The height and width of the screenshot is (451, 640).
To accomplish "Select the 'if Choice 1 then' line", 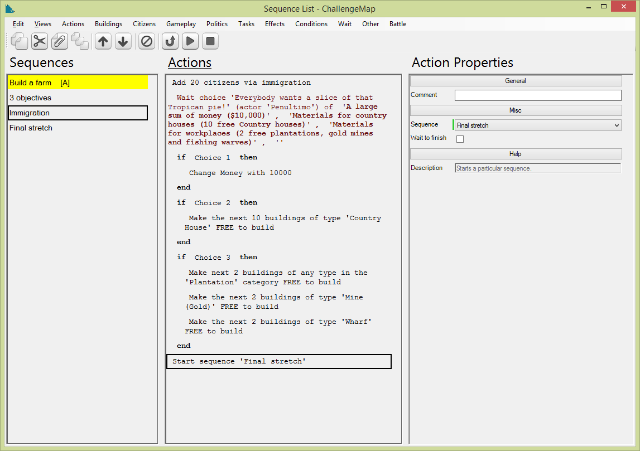I will tap(217, 157).
